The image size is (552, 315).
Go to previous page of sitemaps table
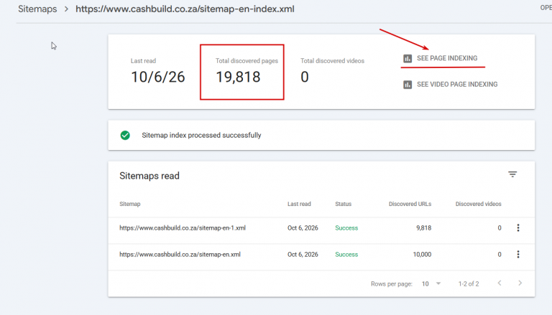500,283
